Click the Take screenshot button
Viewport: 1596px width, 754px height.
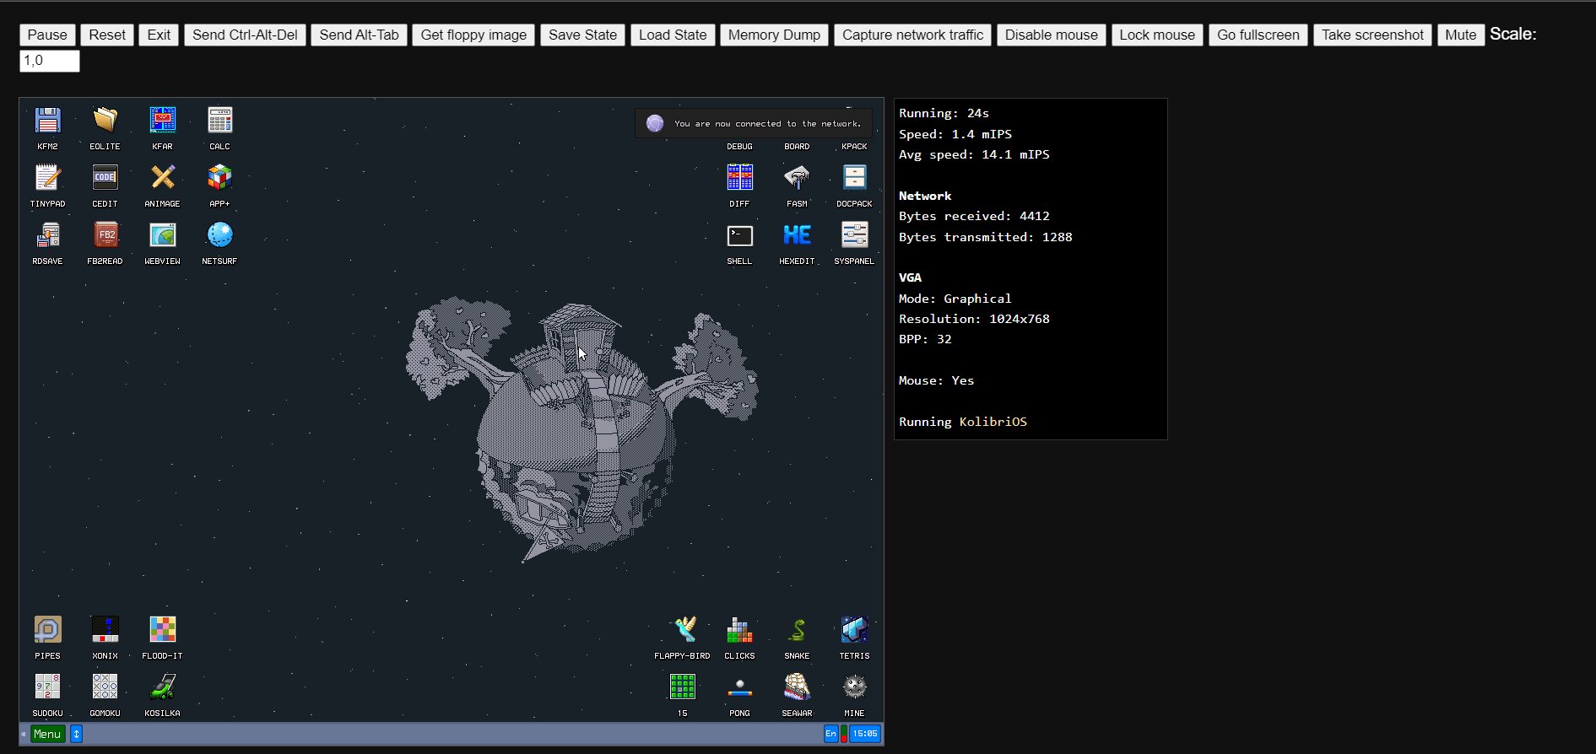[1372, 35]
